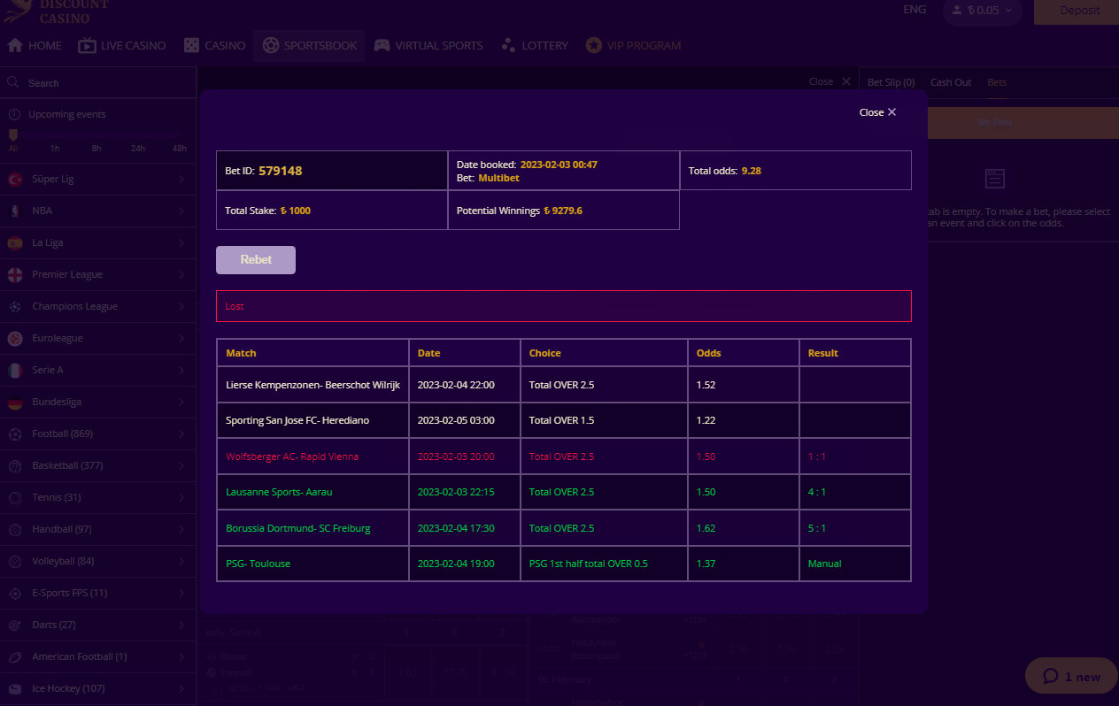Screen dimensions: 1119x706
Task: Click the Handball sport icon
Action: pos(15,529)
